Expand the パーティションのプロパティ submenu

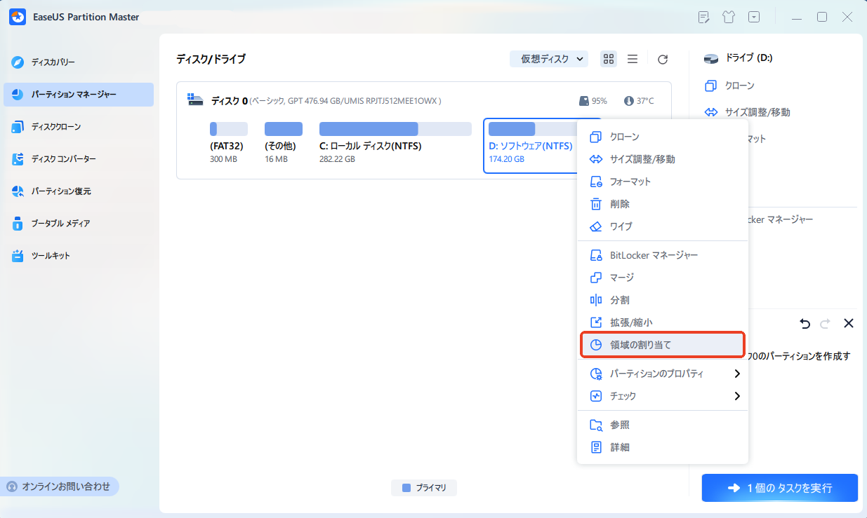[662, 374]
